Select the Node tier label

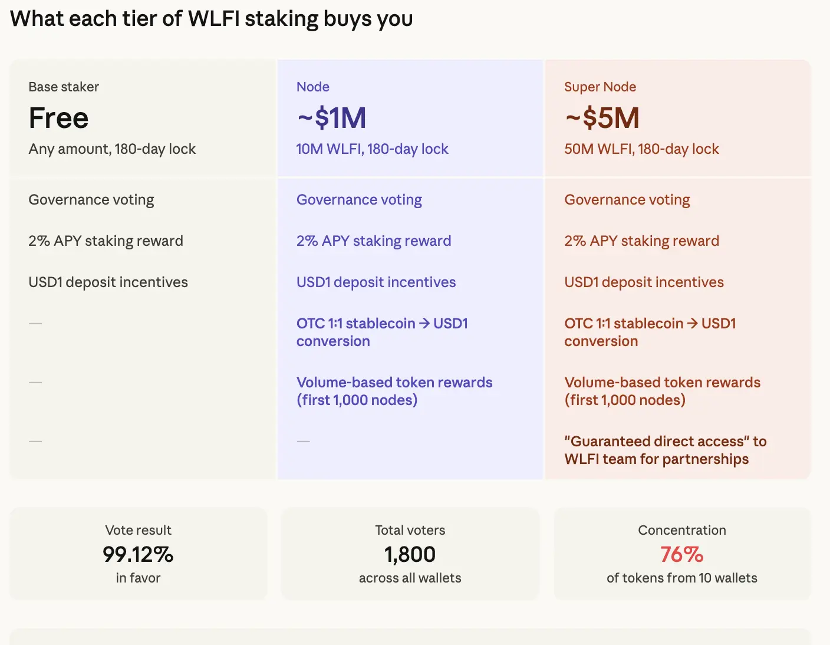[x=312, y=87]
